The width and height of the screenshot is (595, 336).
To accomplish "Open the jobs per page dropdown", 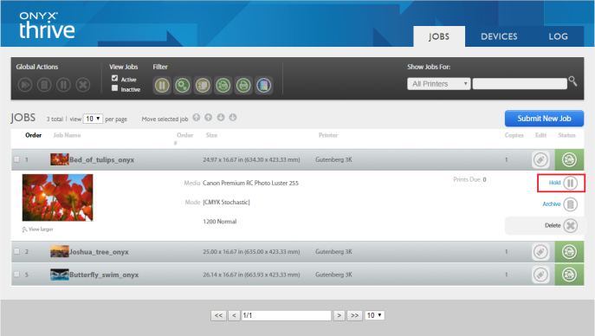I will click(93, 119).
